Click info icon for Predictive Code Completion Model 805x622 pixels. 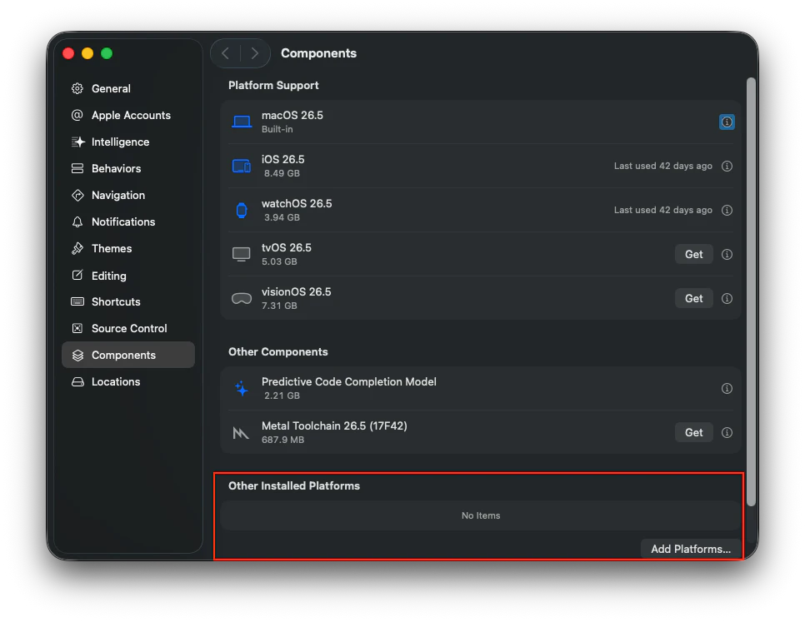727,389
